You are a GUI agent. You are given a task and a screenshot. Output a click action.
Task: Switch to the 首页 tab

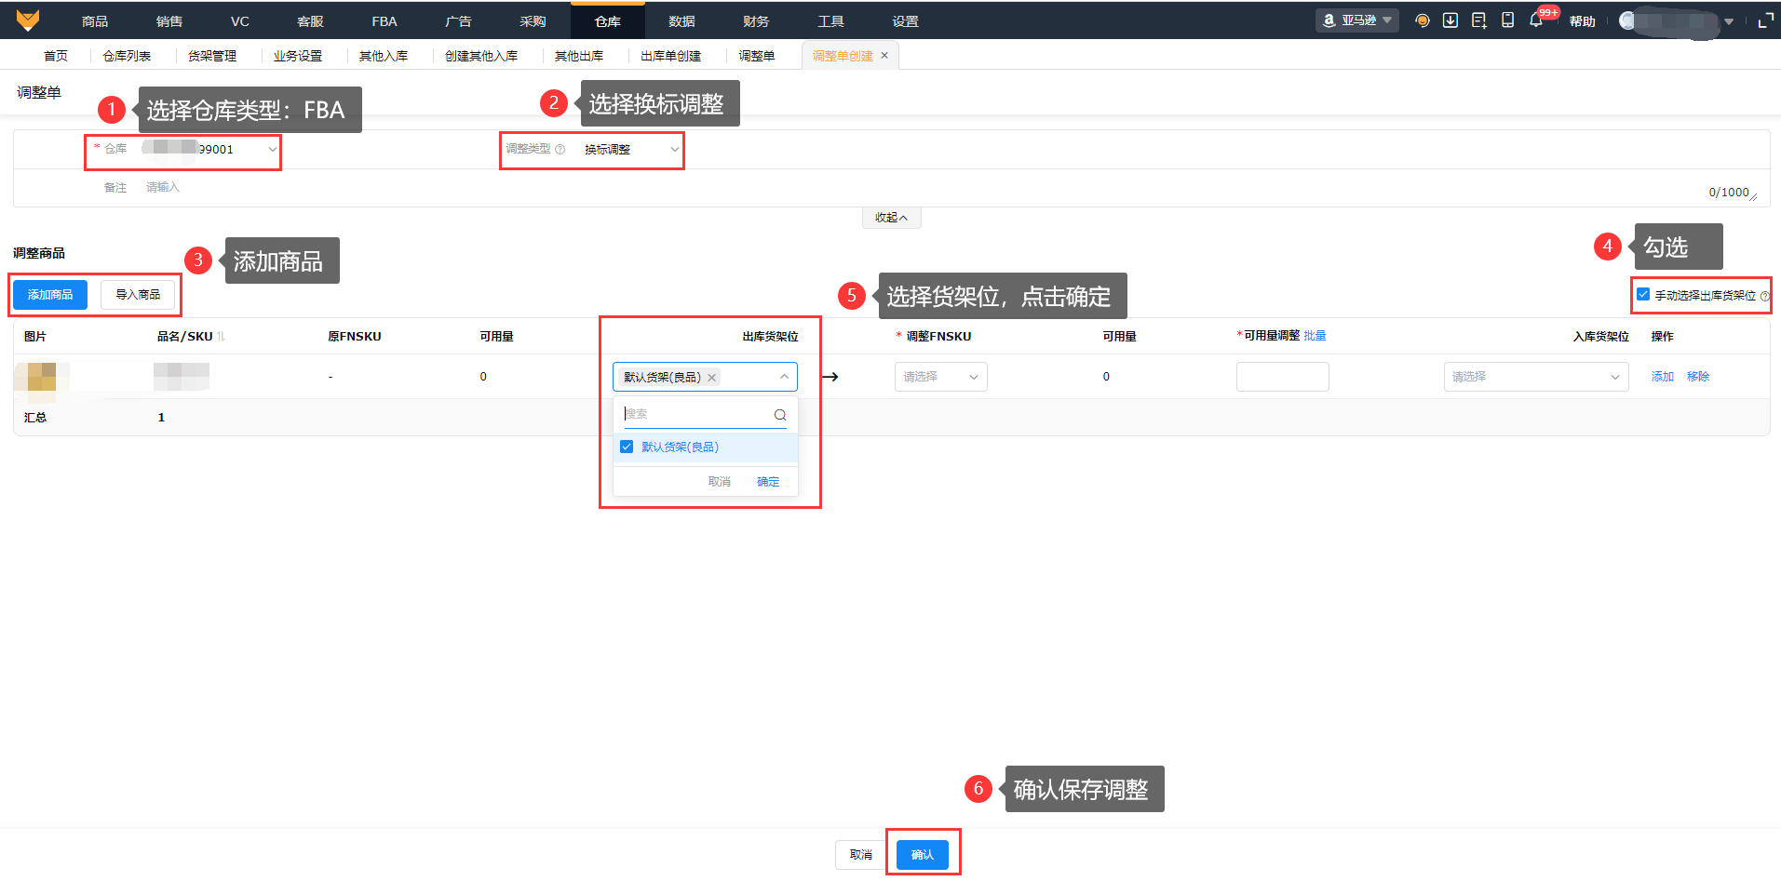56,56
